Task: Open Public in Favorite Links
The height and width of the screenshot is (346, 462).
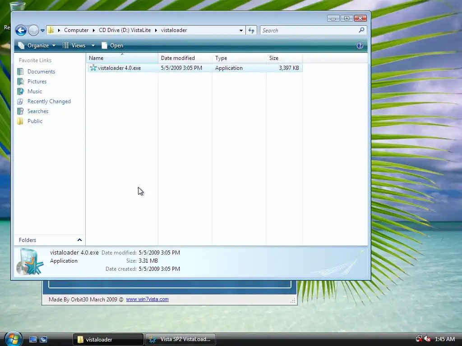Action: point(35,121)
